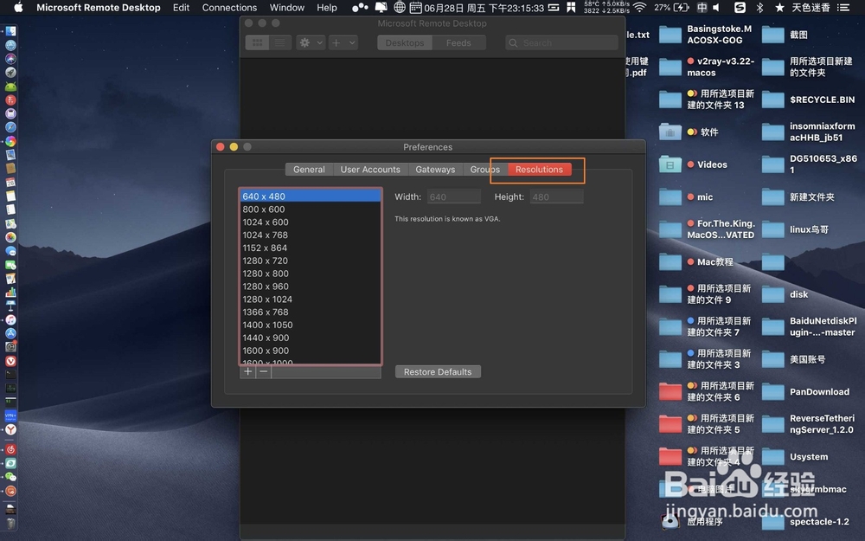Click the Shadowsocks icon in menu bar
Viewport: 865px width, 541px height.
coord(740,7)
